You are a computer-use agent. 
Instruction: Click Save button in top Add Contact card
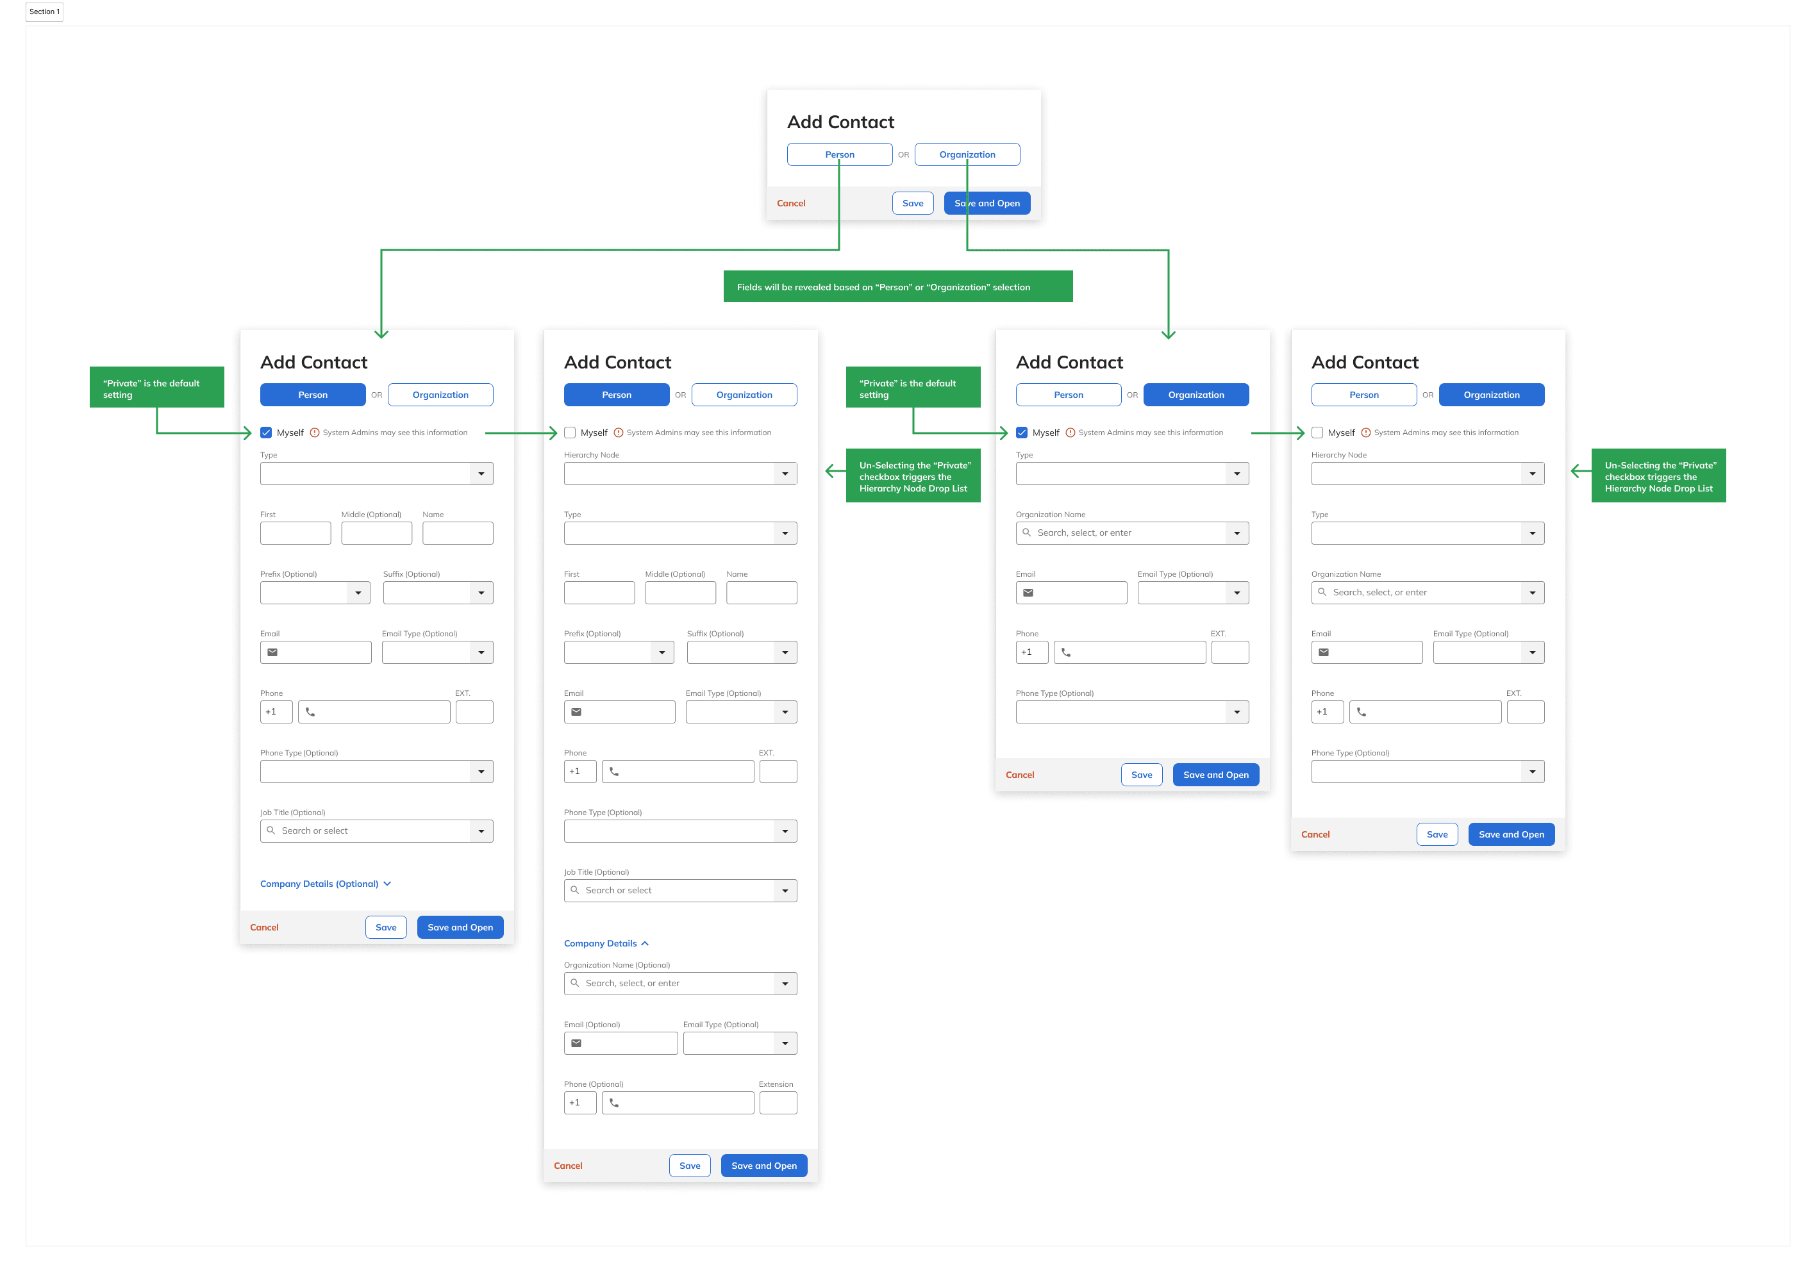[912, 203]
